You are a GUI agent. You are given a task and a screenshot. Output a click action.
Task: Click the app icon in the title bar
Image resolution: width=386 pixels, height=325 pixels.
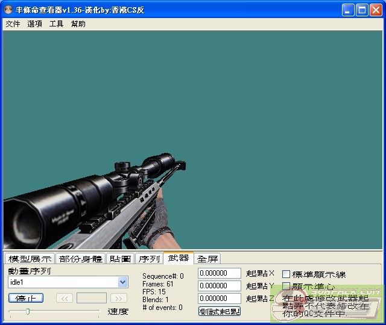point(8,10)
